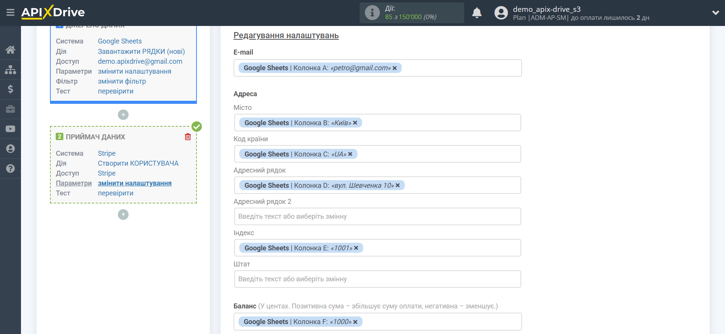Focus the Індекс input field
The width and height of the screenshot is (725, 334).
(x=378, y=248)
